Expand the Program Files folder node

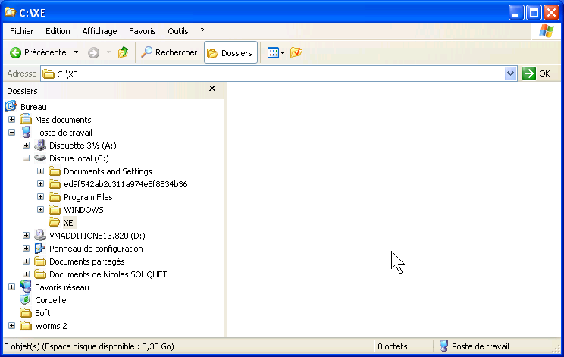pyautogui.click(x=40, y=197)
